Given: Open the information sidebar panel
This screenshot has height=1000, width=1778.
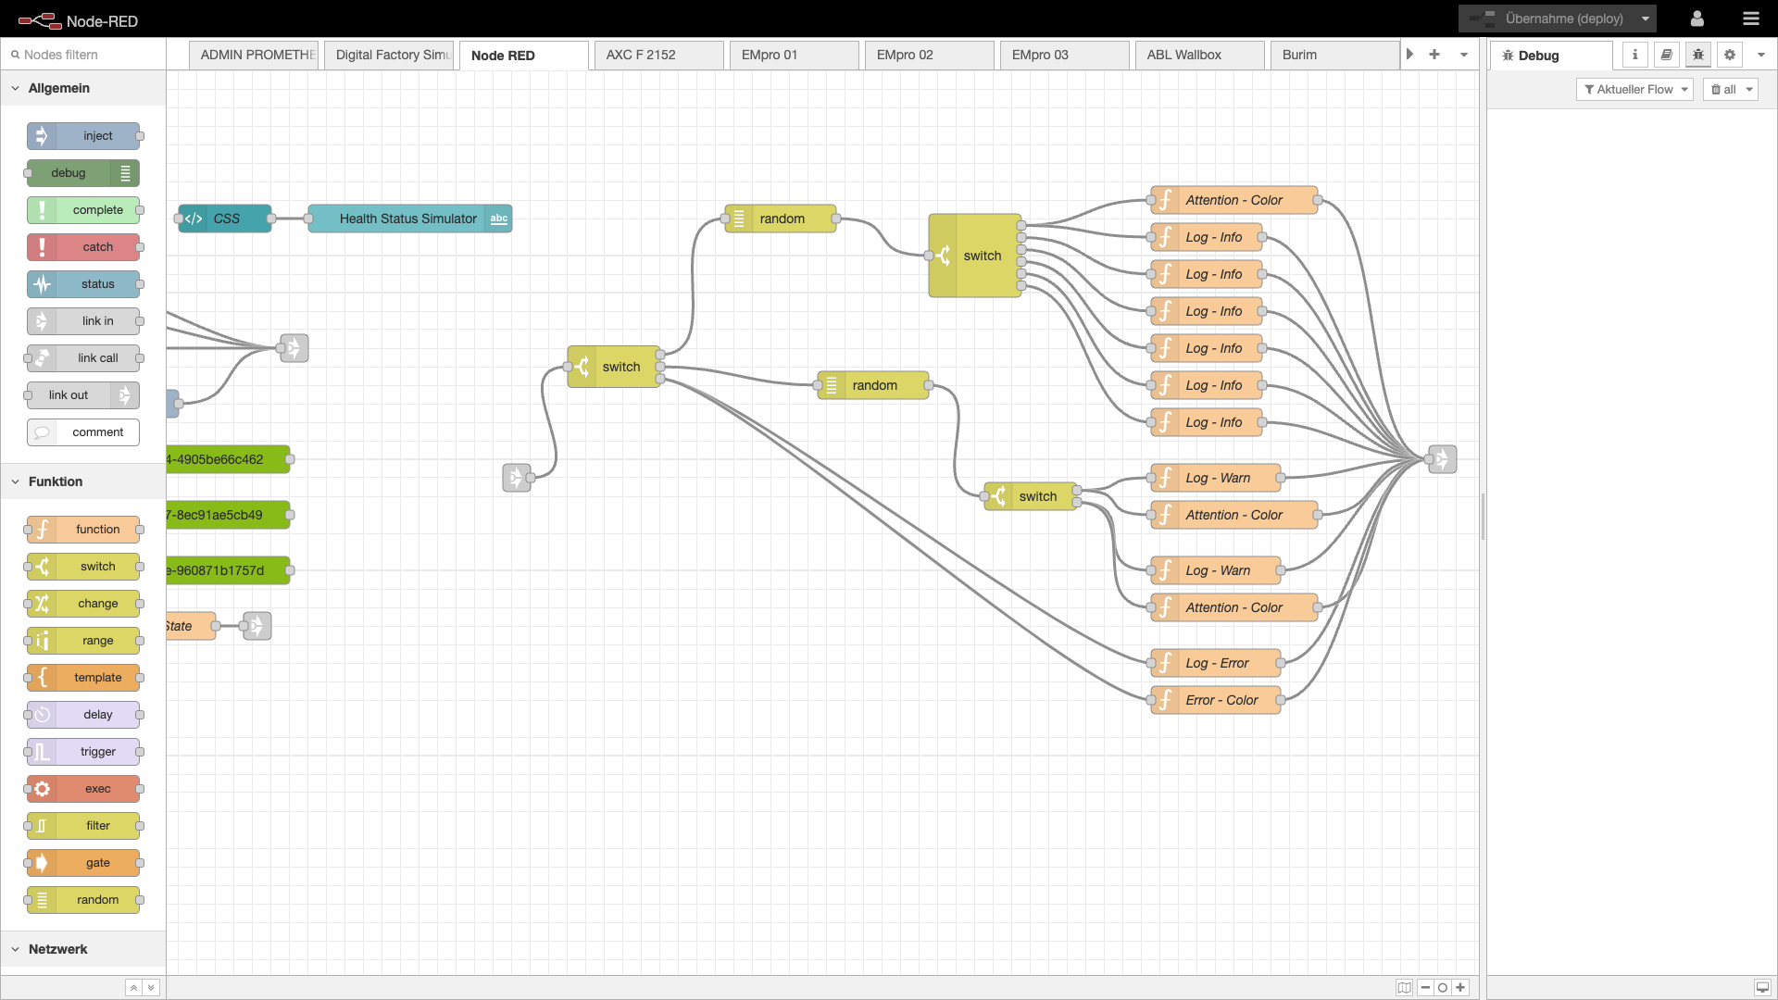Looking at the screenshot, I should pos(1635,55).
